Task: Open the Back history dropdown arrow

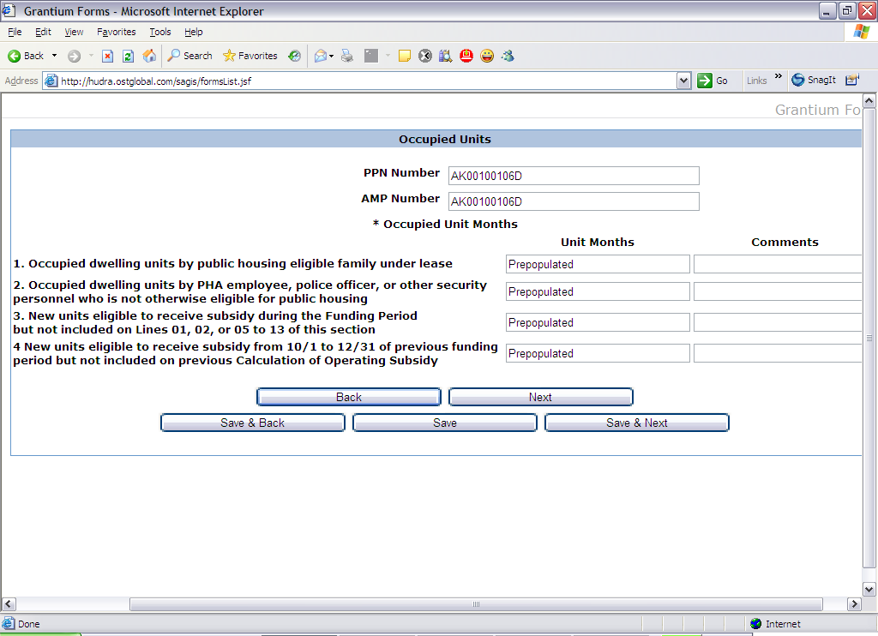Action: click(x=54, y=56)
